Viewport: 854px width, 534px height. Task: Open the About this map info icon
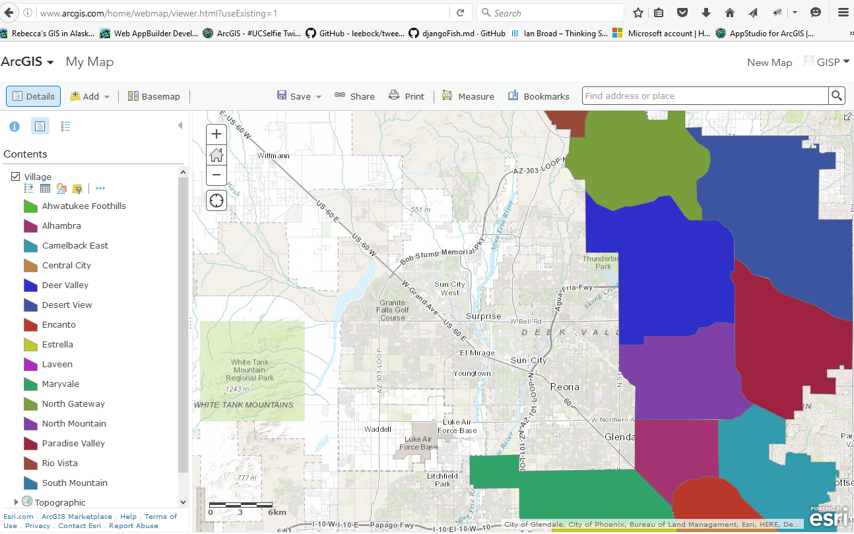pyautogui.click(x=14, y=127)
